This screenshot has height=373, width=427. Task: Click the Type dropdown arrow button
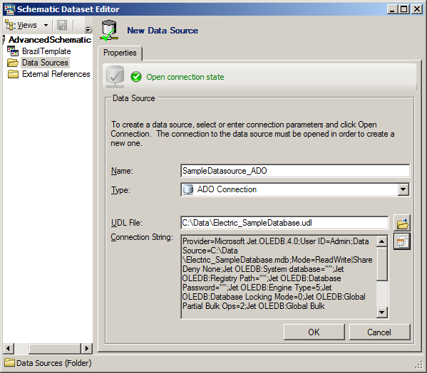pos(403,189)
